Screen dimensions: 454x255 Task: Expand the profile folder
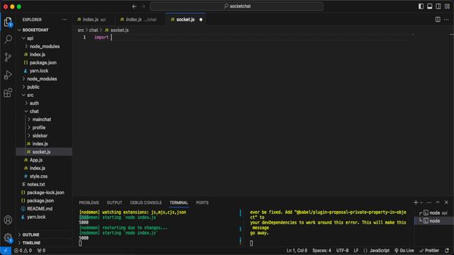pos(44,127)
